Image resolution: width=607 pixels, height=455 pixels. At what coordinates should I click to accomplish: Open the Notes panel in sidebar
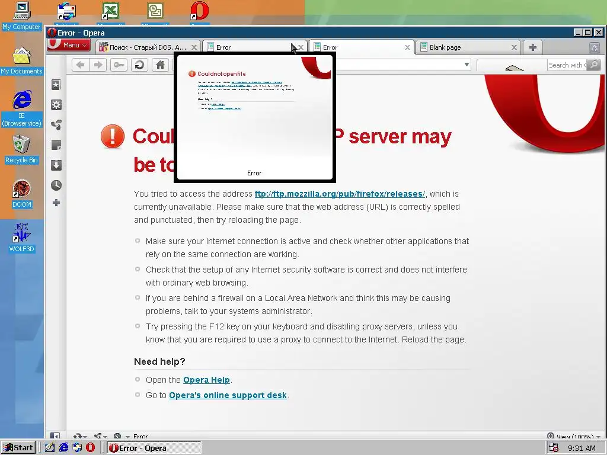tap(56, 145)
